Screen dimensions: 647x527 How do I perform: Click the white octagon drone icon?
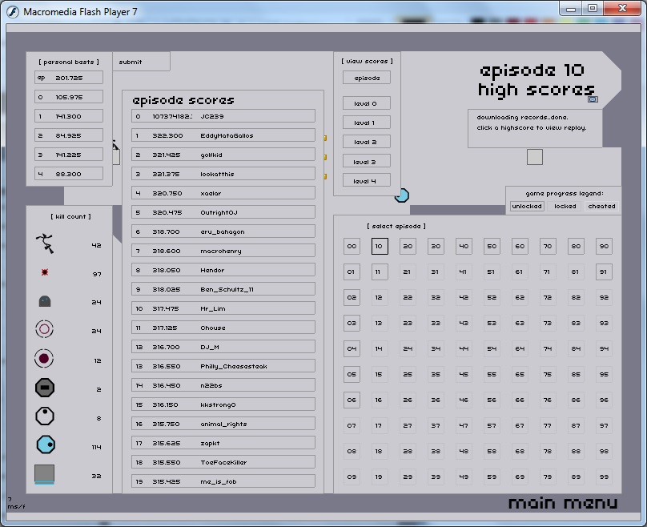pos(45,416)
